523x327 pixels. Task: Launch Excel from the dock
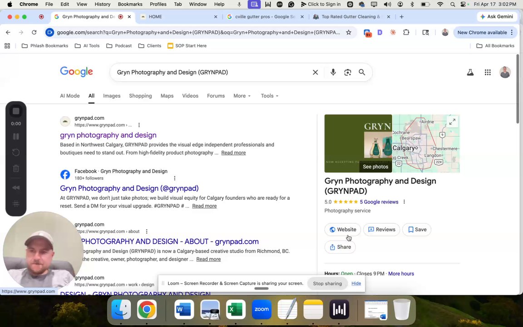236,309
